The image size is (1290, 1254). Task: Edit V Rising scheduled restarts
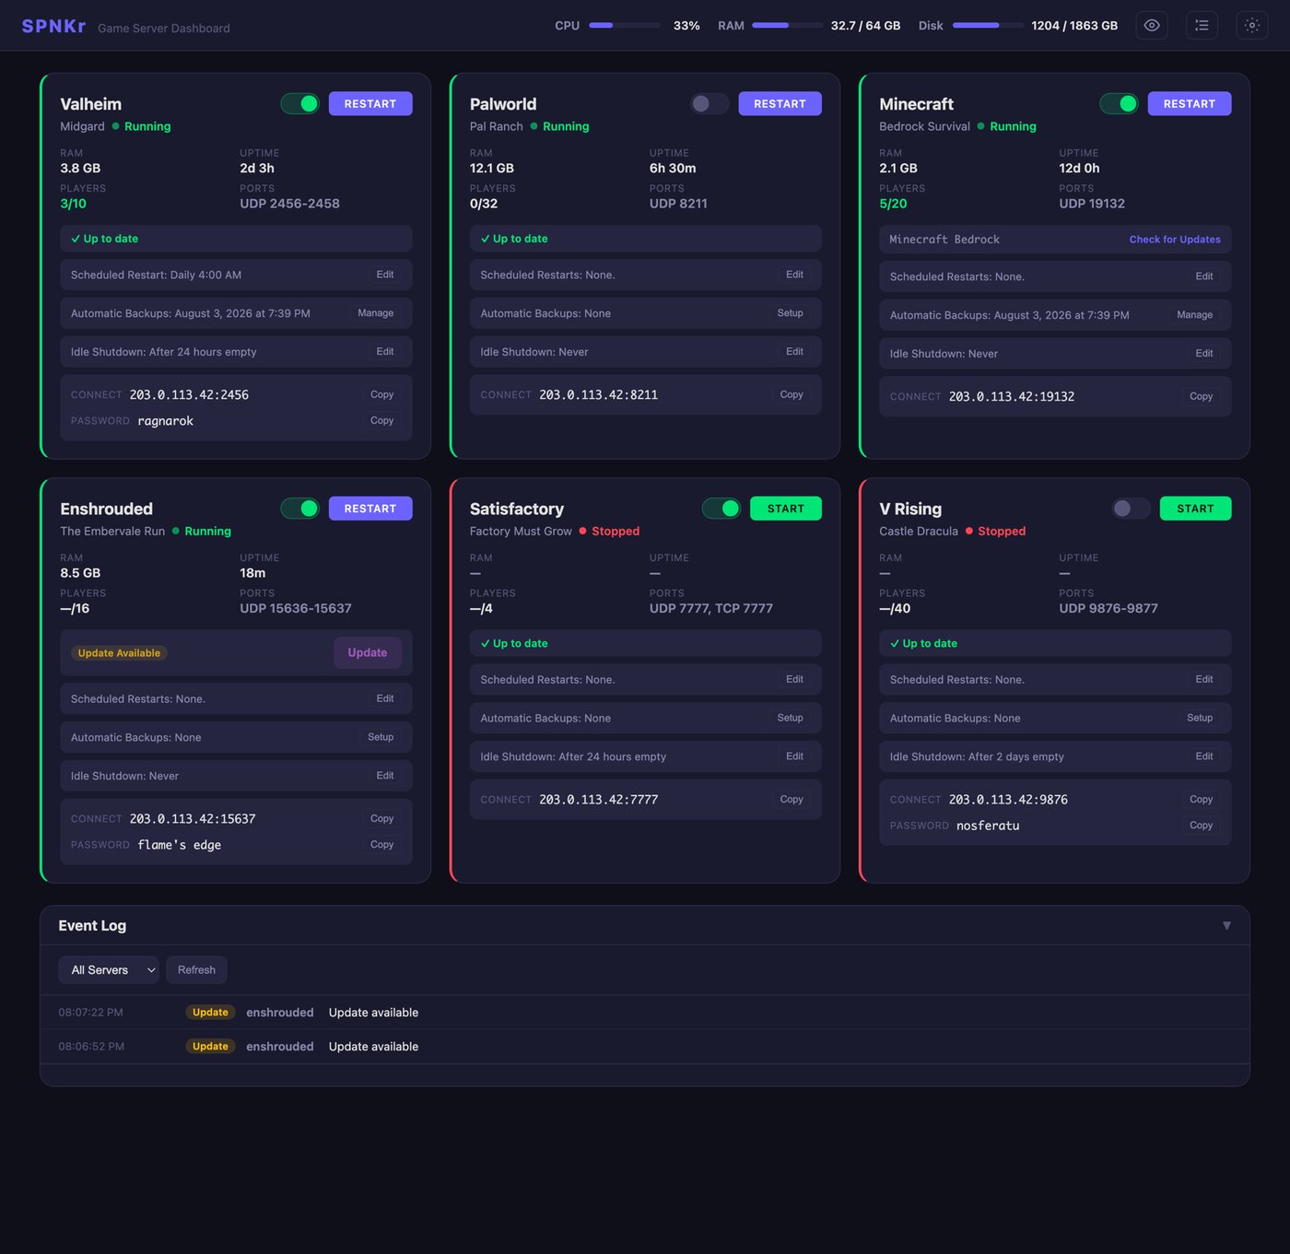[x=1204, y=680]
